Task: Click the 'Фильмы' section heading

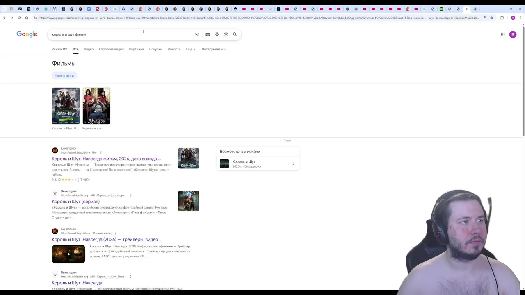Action: pos(64,63)
